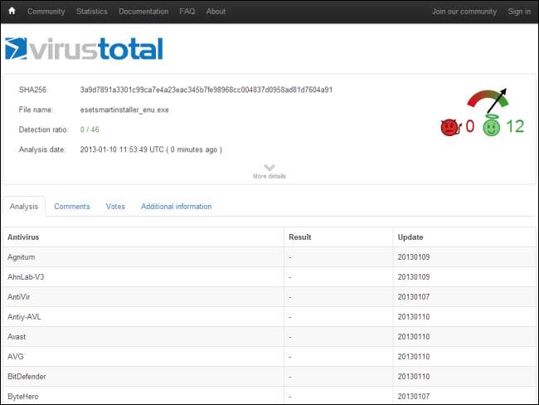Expand the More details chevron
539x405 pixels.
tap(269, 168)
